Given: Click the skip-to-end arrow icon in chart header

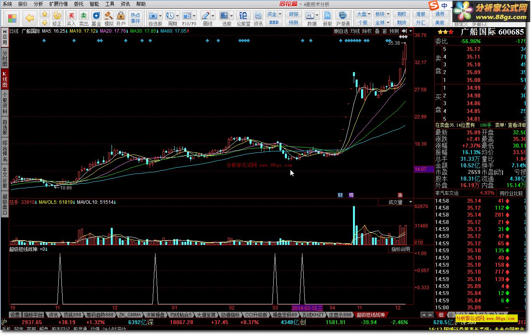Looking at the screenshot, I should (x=404, y=31).
